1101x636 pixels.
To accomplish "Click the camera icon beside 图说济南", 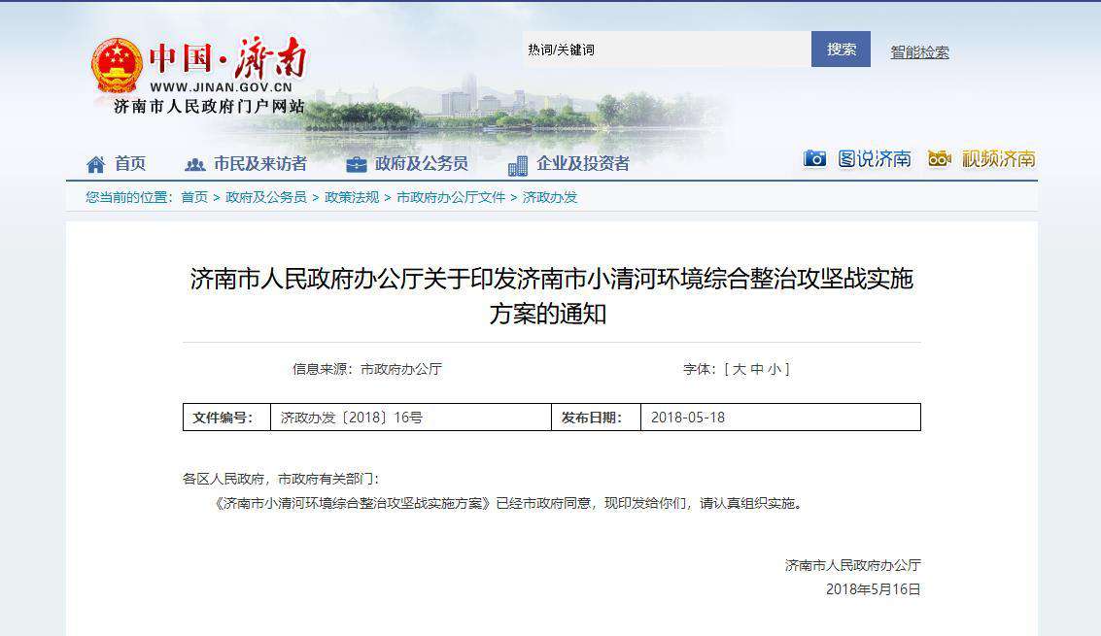I will 815,159.
